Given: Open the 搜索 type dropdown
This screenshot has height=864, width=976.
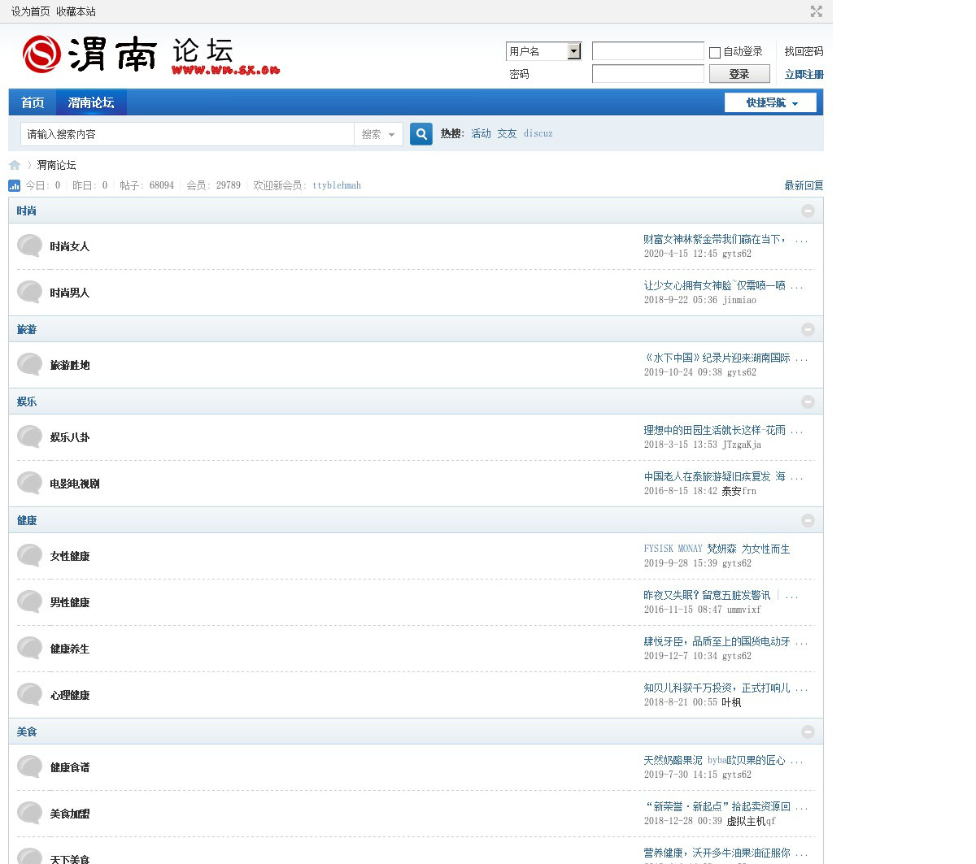Looking at the screenshot, I should point(378,134).
